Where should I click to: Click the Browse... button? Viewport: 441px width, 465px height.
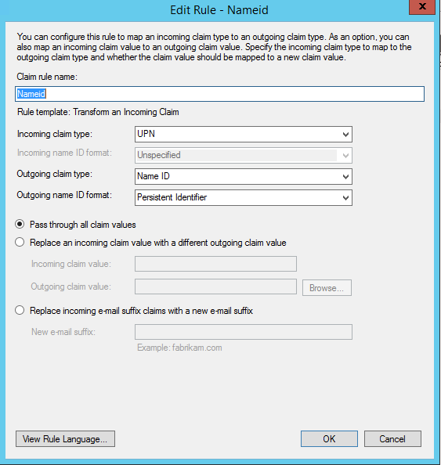[x=327, y=287]
